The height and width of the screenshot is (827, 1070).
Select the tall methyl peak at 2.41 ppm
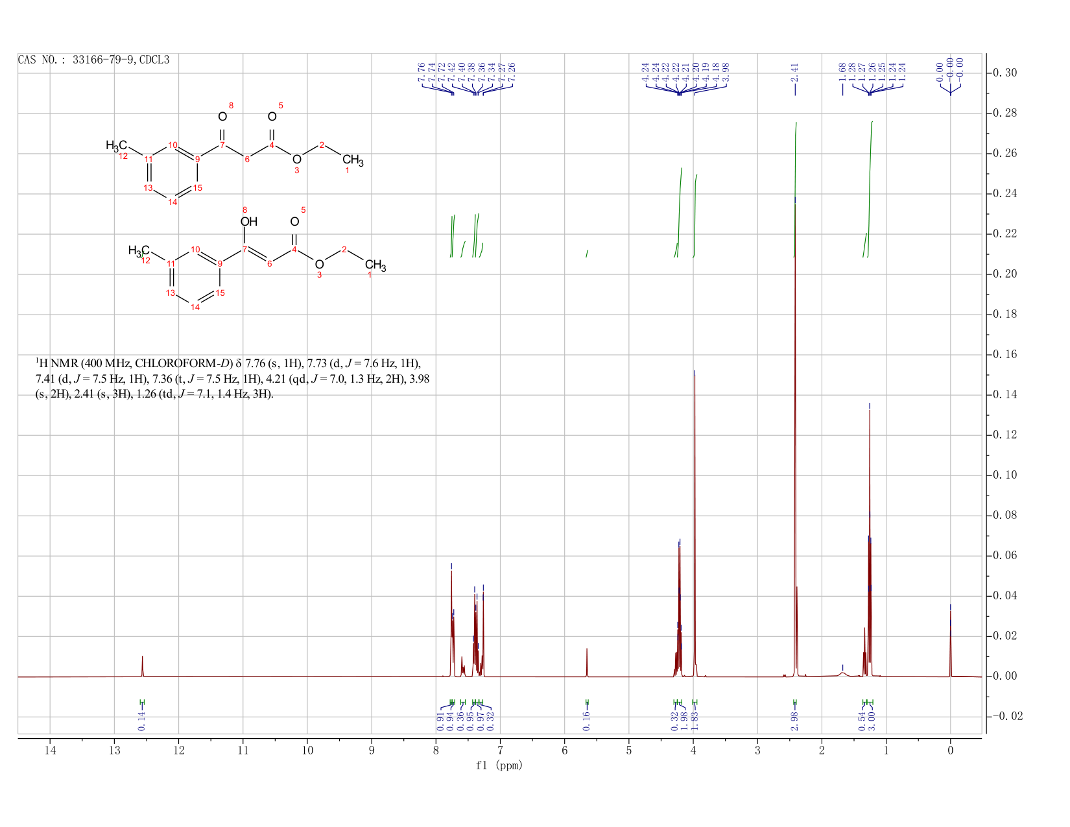pyautogui.click(x=795, y=440)
